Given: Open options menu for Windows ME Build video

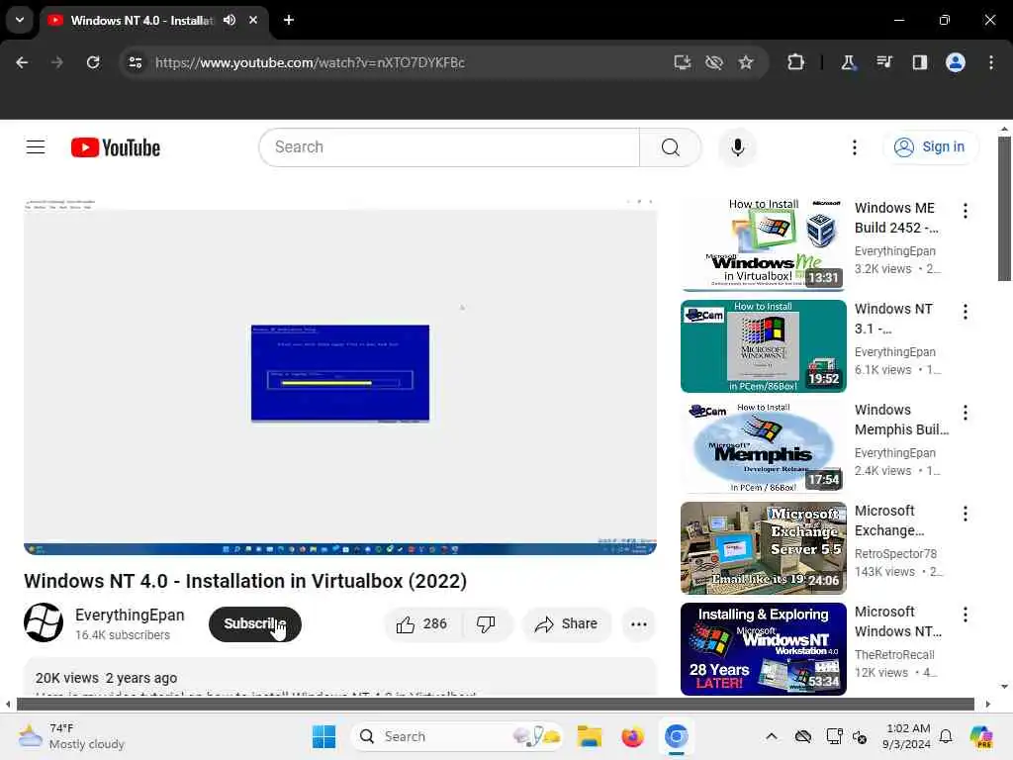Looking at the screenshot, I should pyautogui.click(x=966, y=211).
